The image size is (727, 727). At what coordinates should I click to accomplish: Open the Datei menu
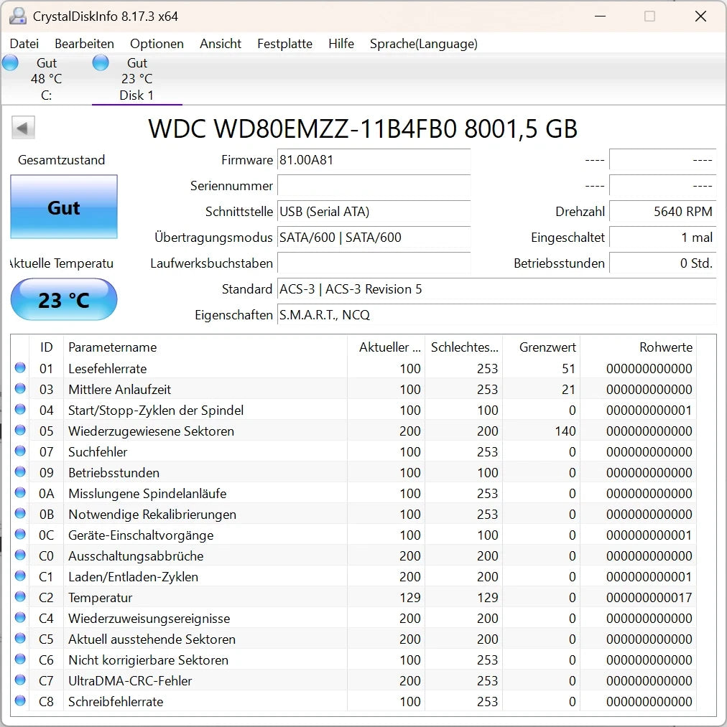click(x=24, y=44)
